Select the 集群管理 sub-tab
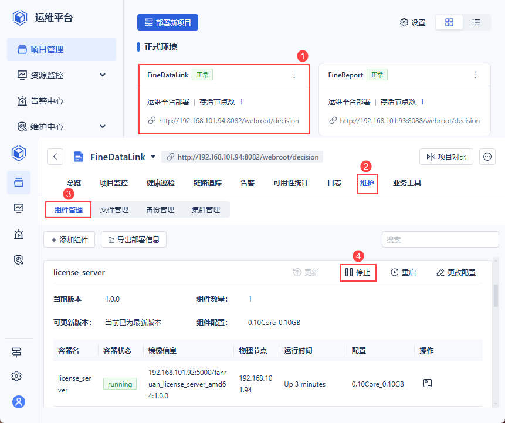The image size is (505, 423). [206, 209]
